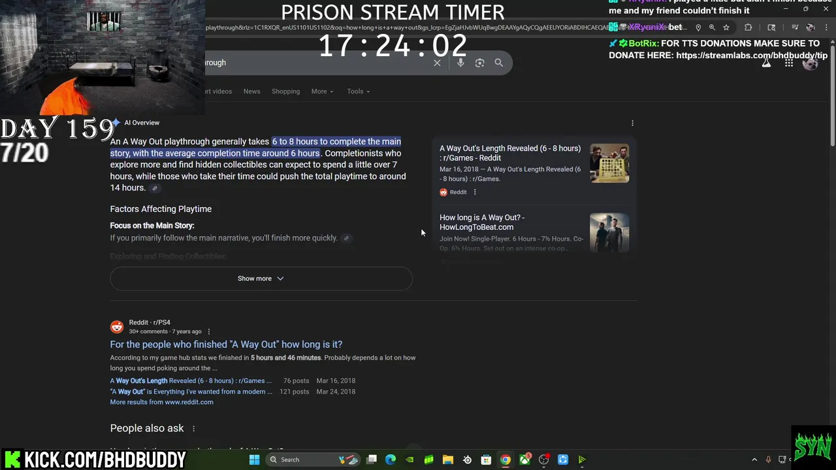Open 'For the people who finished A Way Out' result
This screenshot has width=836, height=470.
[226, 345]
